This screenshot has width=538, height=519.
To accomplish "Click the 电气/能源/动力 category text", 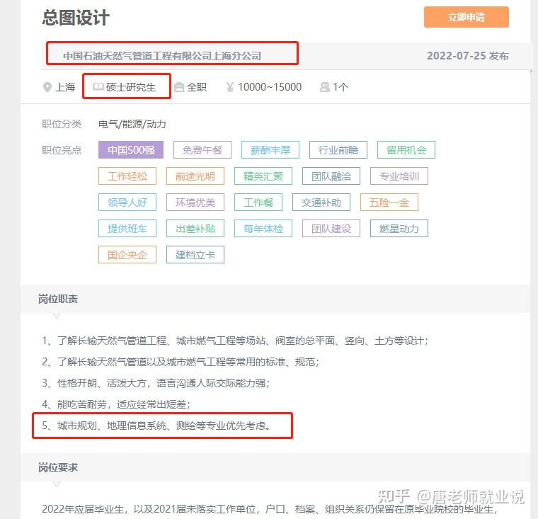I will pos(132,124).
